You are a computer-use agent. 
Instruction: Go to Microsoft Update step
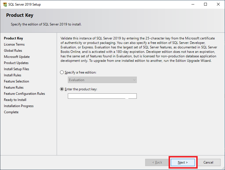17,57
